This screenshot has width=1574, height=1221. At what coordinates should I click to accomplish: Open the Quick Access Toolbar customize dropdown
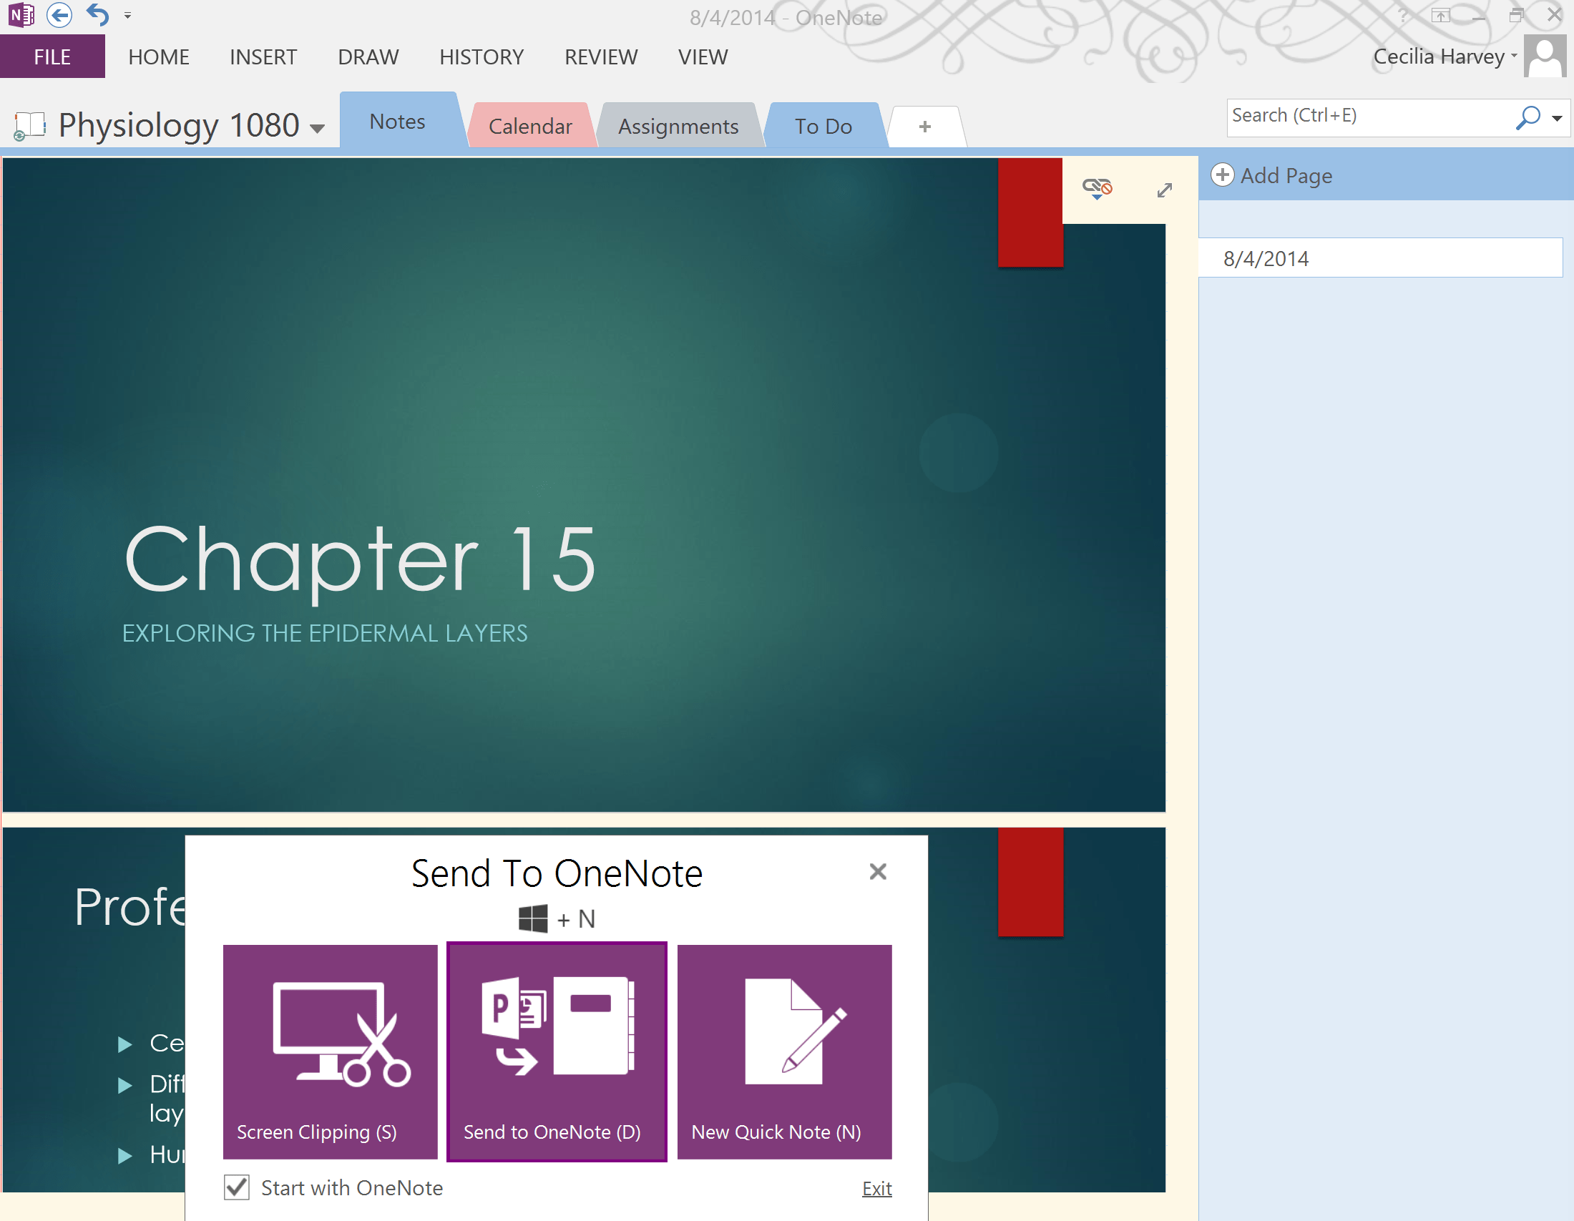point(127,14)
